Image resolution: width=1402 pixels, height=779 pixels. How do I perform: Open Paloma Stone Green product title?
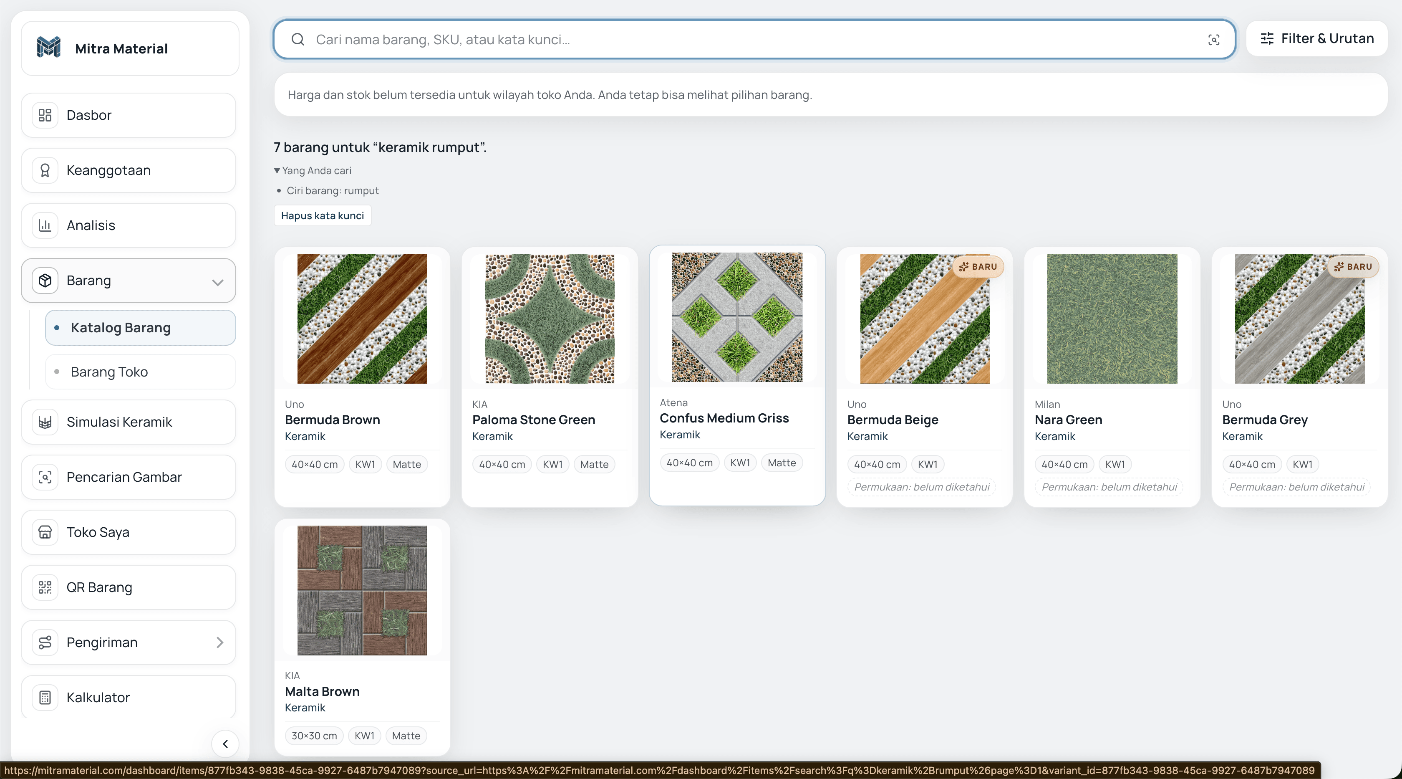(534, 420)
